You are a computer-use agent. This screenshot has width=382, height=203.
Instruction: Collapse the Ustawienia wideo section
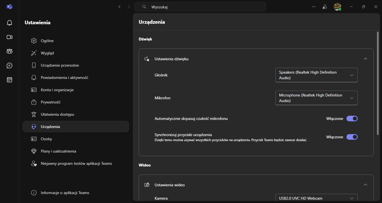click(365, 185)
